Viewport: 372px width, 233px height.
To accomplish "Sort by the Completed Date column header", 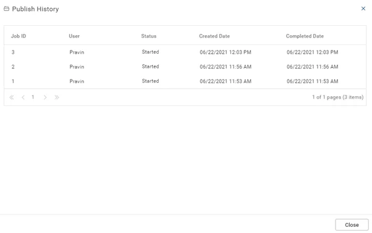I will (305, 36).
